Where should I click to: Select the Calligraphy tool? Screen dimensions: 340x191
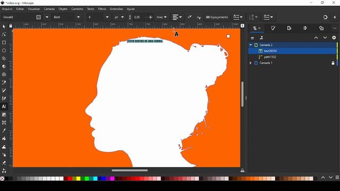click(4, 99)
